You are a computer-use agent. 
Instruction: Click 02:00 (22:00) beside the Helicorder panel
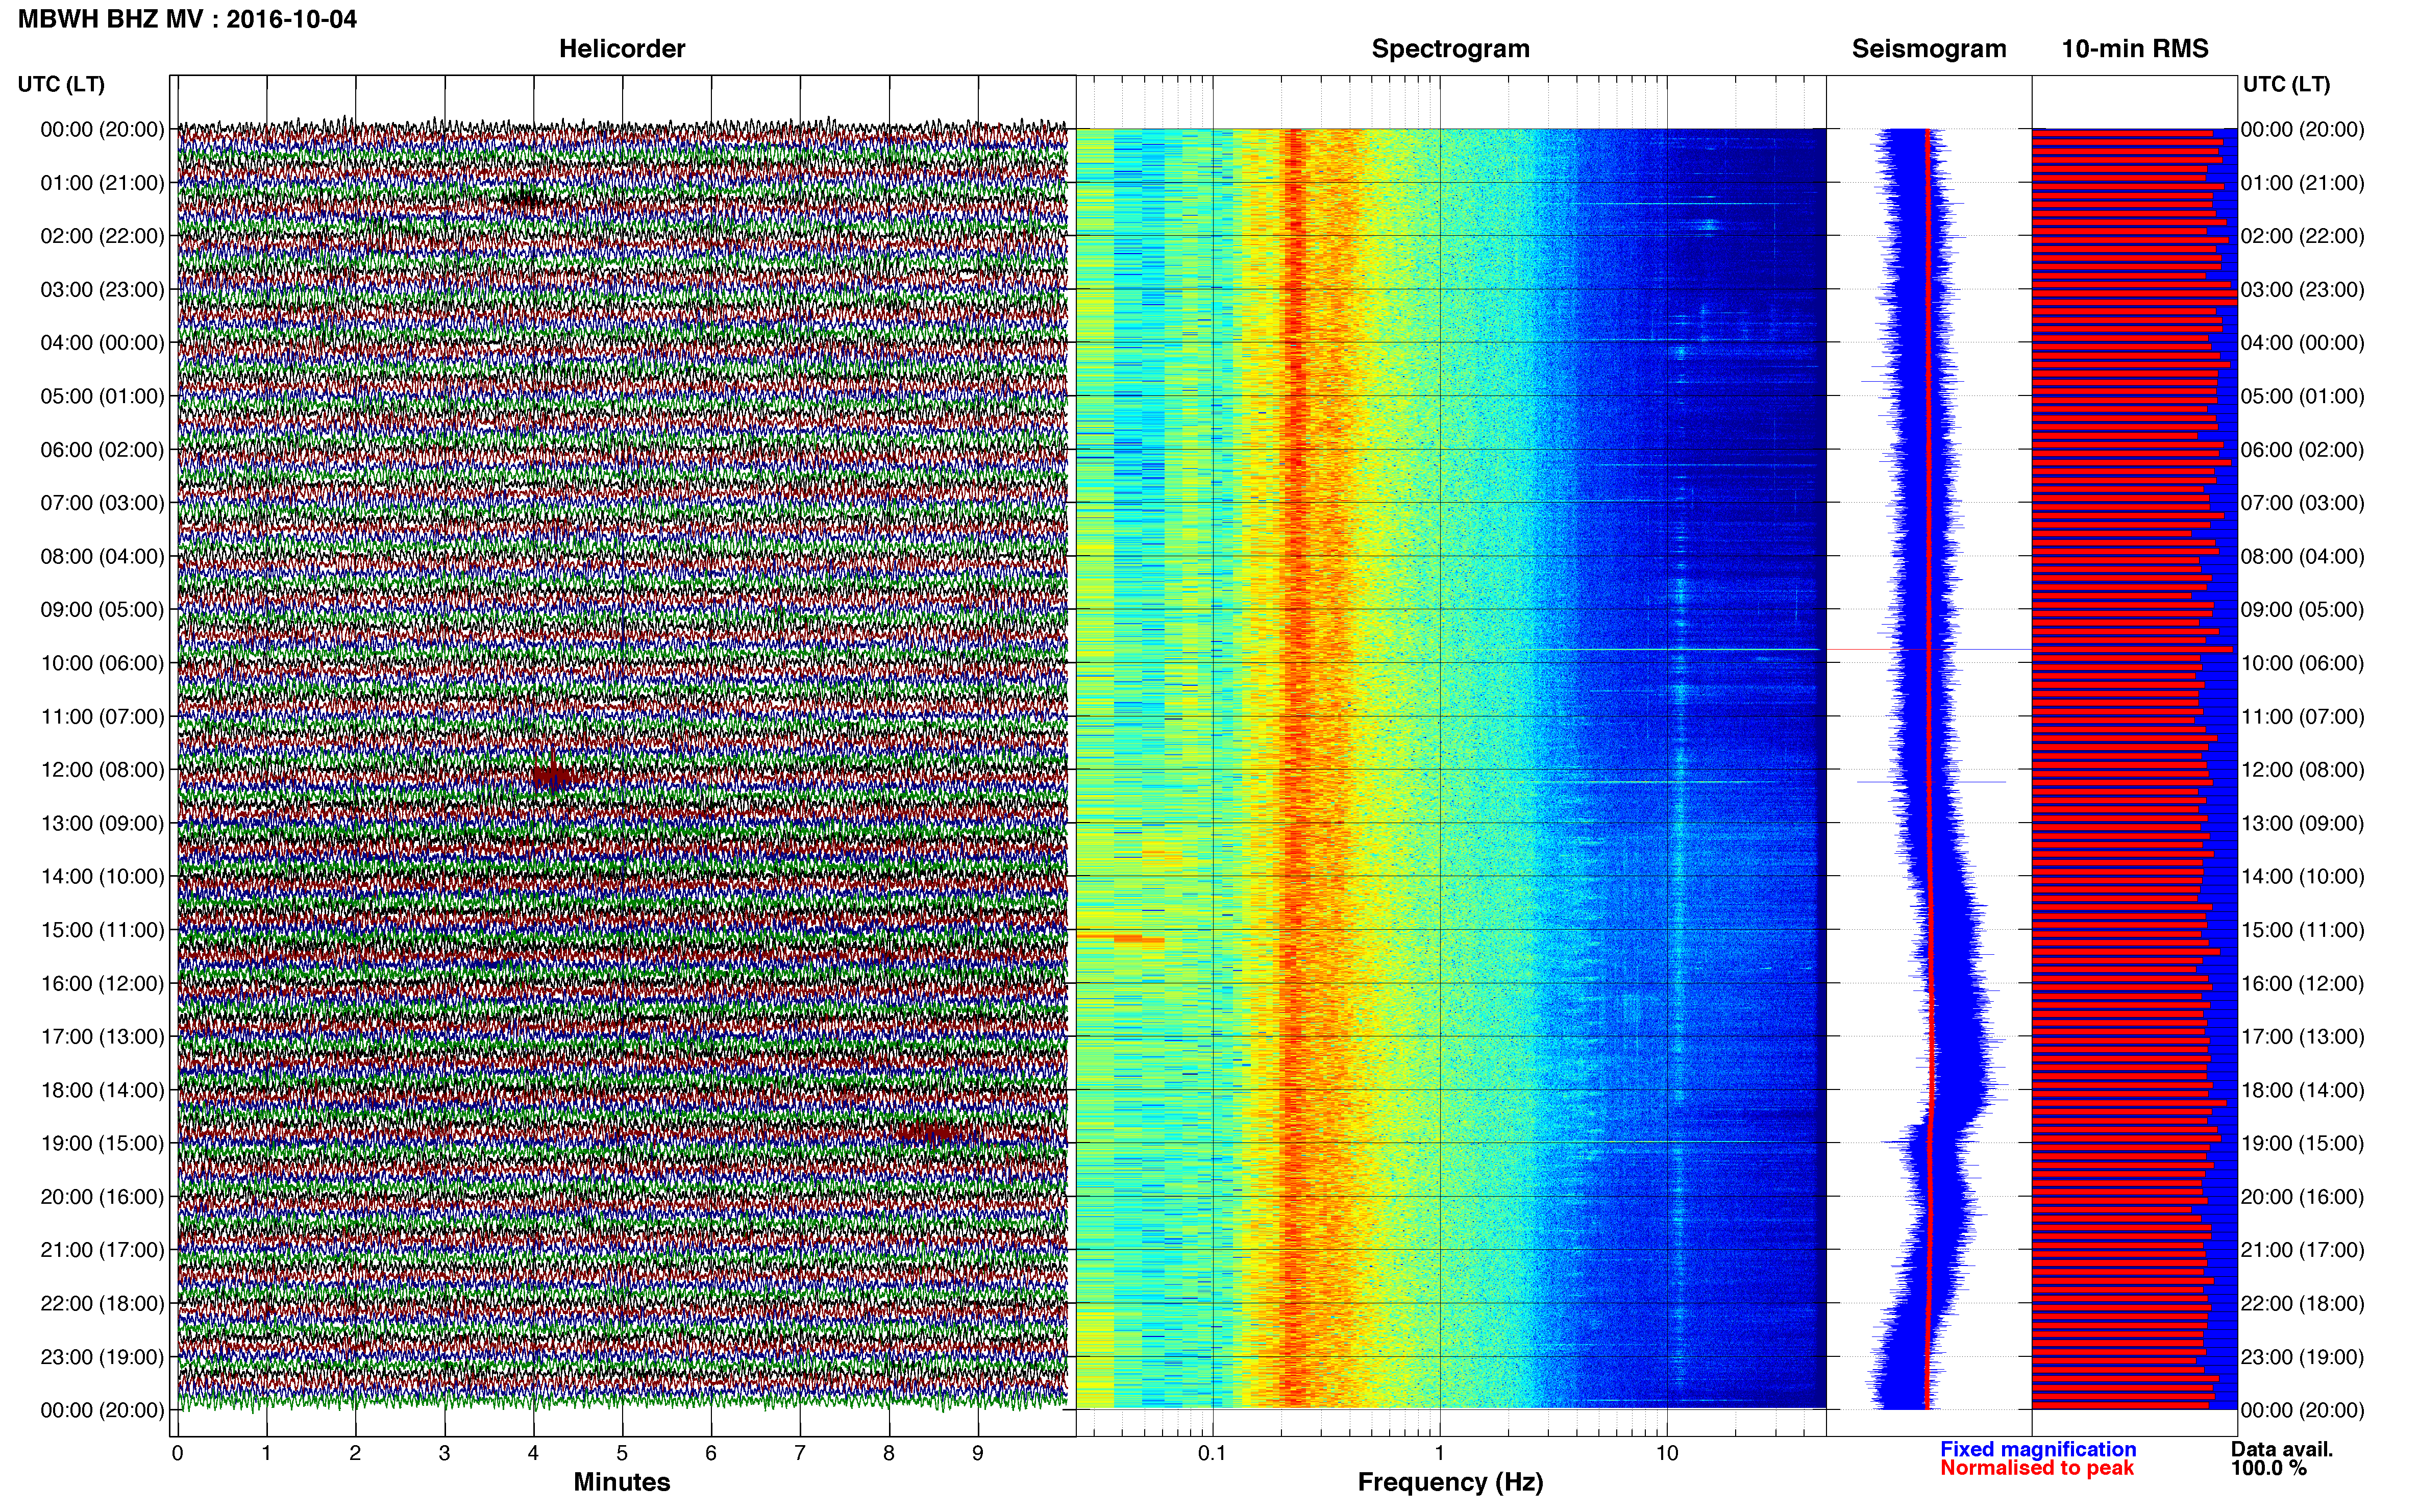102,236
